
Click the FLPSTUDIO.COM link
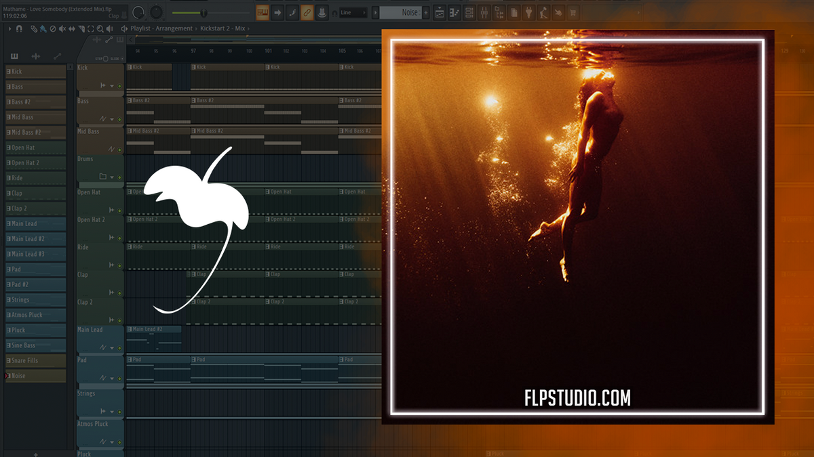(577, 397)
